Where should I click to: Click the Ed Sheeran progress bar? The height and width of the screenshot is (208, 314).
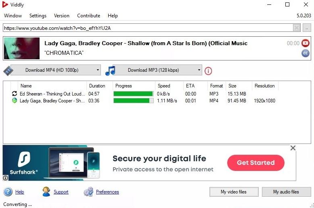click(x=134, y=94)
